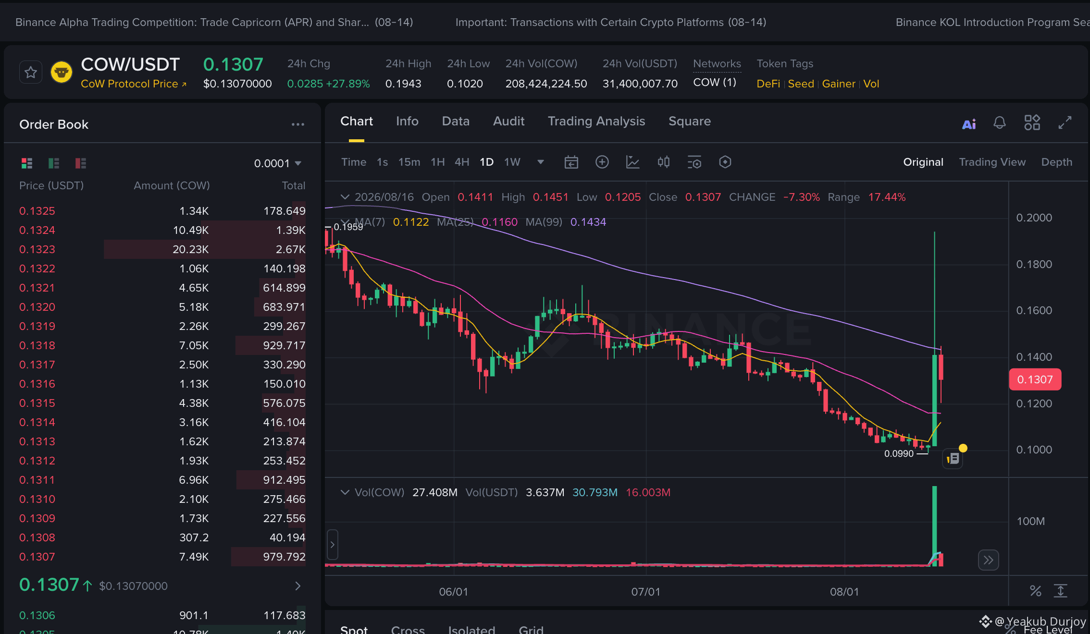Screen dimensions: 1090x634
Task: Collapse the MA indicator row chevron
Action: point(345,222)
